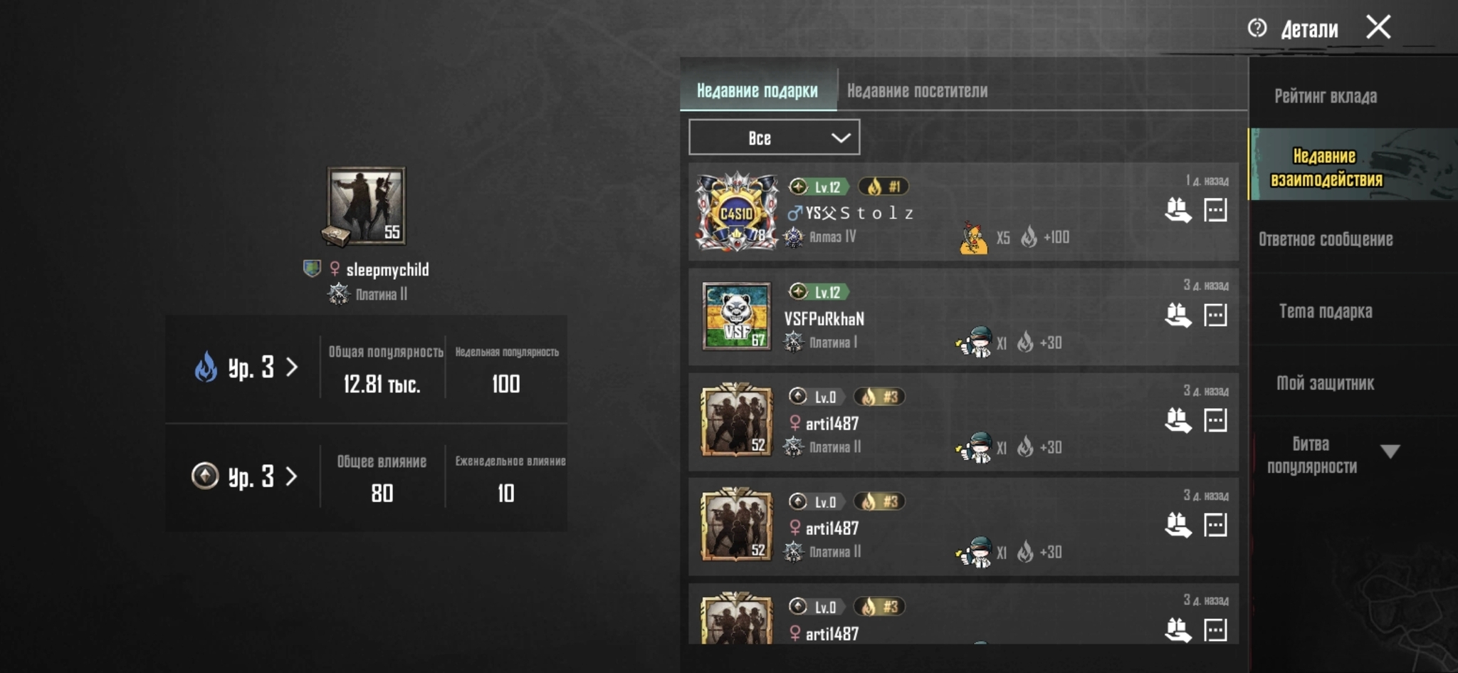This screenshot has width=1458, height=673.
Task: Click help question mark icon near Детали
Action: coord(1257,28)
